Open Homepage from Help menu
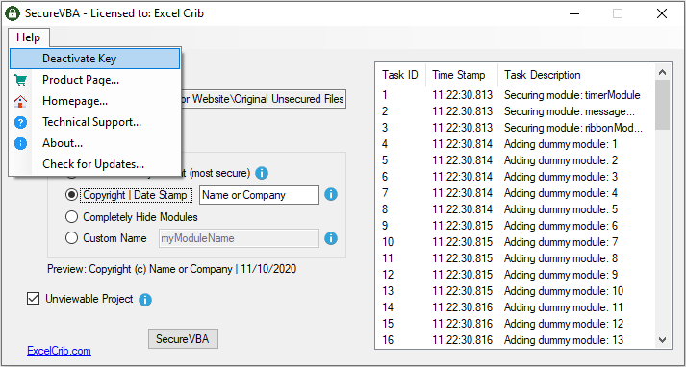The width and height of the screenshot is (686, 367). click(94, 102)
